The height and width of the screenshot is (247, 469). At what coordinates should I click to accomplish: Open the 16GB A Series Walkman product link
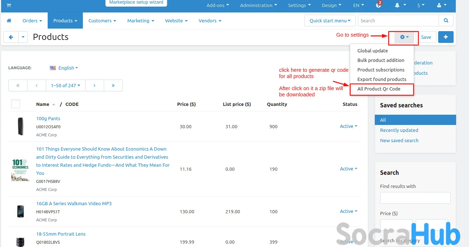[74, 203]
